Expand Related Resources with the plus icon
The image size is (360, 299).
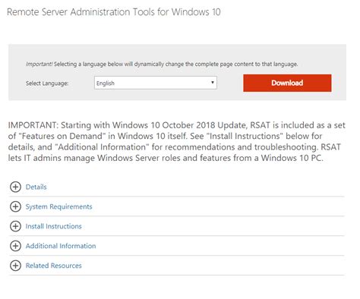15,266
